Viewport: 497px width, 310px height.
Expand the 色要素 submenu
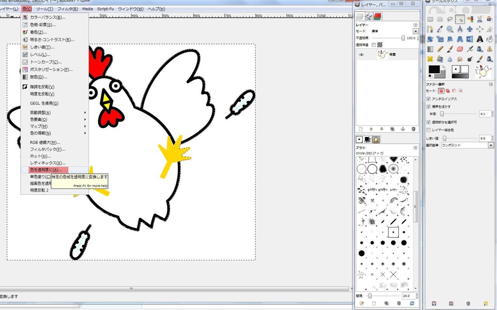coord(55,119)
